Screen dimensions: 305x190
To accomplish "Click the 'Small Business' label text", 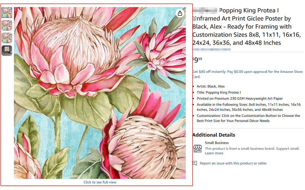I will (x=217, y=143).
